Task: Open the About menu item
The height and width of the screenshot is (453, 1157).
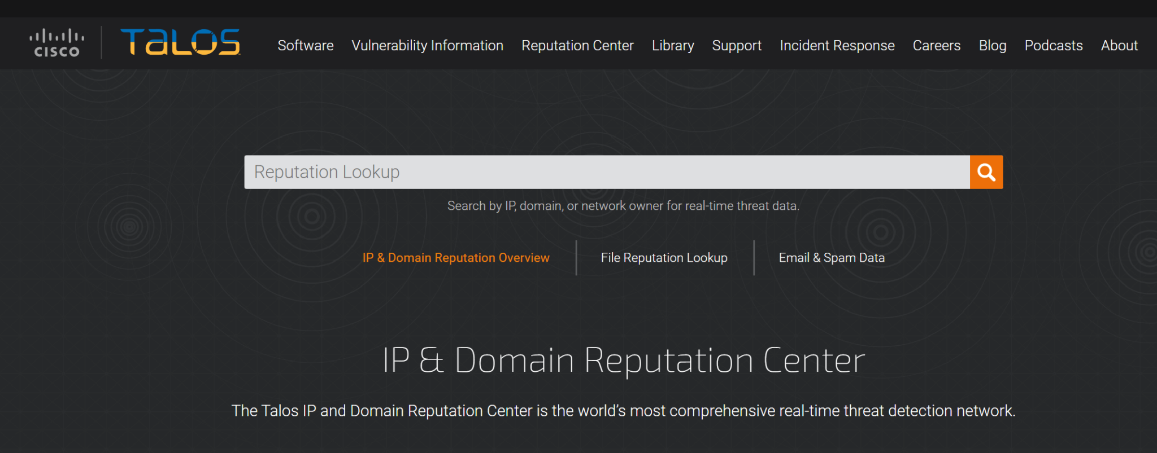Action: pos(1119,46)
